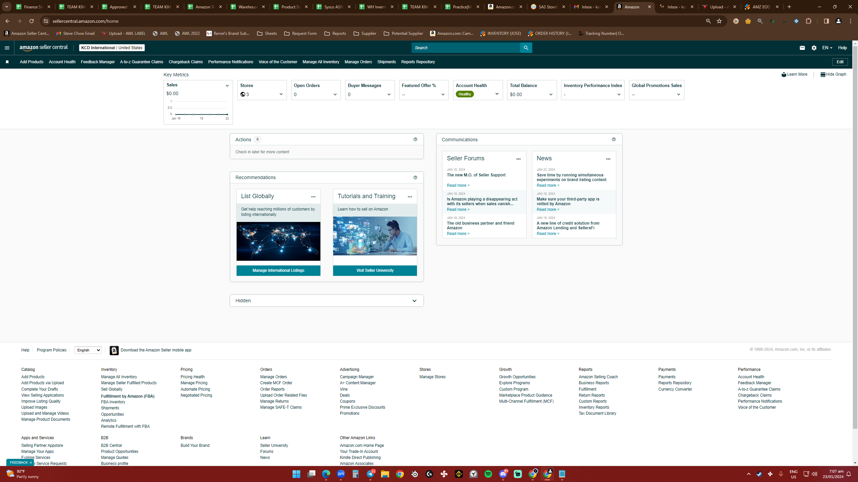Expand the Sales metric dropdown
This screenshot has width=858, height=482.
[x=227, y=86]
